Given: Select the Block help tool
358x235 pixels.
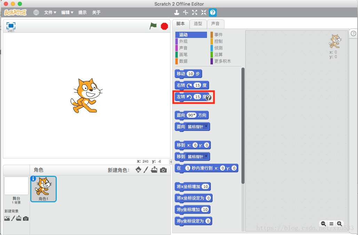Looking at the screenshot, I should pyautogui.click(x=213, y=12).
